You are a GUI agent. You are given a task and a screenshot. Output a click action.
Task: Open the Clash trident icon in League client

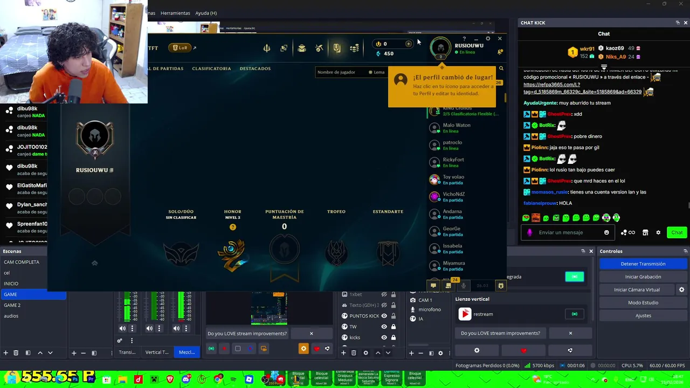(x=266, y=48)
